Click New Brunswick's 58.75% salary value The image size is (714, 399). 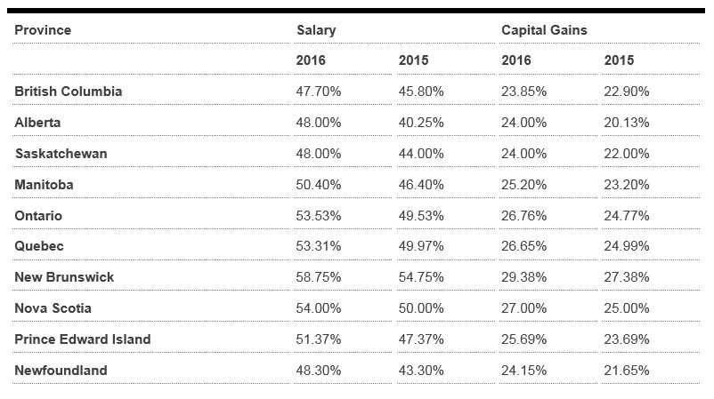318,277
